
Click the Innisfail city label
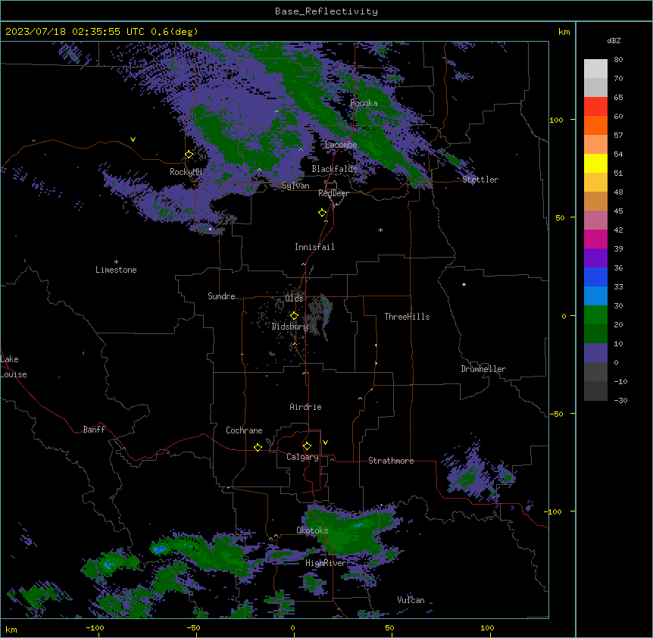pos(314,247)
